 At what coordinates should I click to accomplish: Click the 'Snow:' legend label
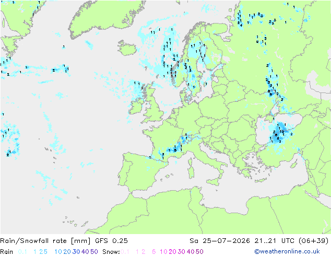point(111,252)
